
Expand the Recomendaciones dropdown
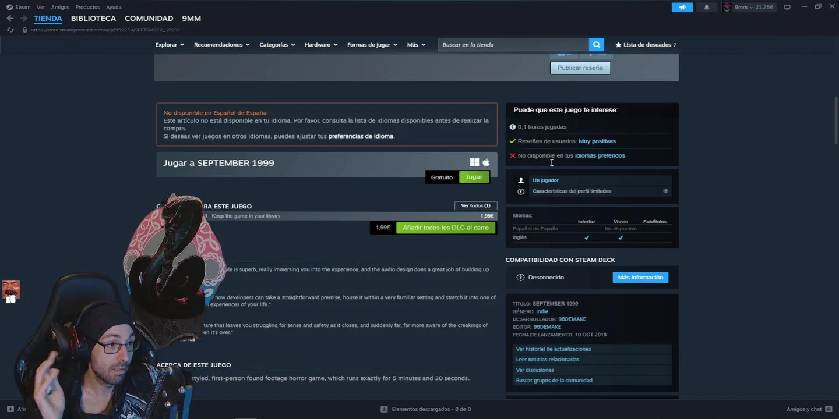222,45
